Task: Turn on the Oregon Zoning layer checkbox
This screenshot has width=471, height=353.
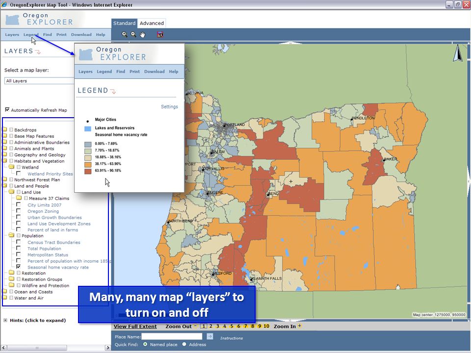Action: 18,211
